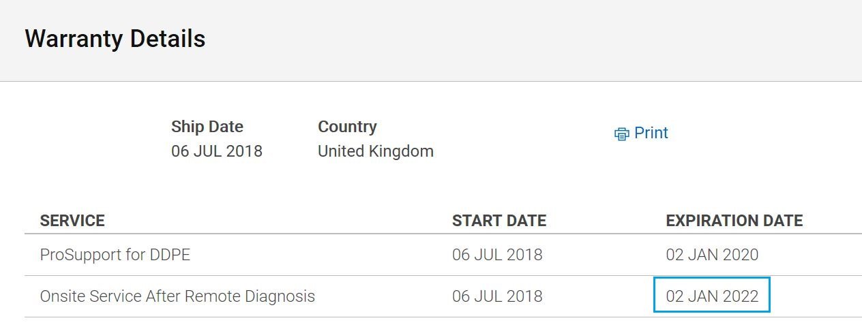862x329 pixels.
Task: Select the ship date 06 JUL 2018
Action: pyautogui.click(x=217, y=151)
